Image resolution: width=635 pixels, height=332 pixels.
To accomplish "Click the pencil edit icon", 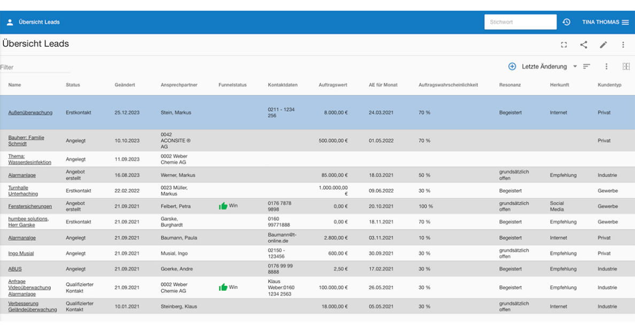I will 603,45.
